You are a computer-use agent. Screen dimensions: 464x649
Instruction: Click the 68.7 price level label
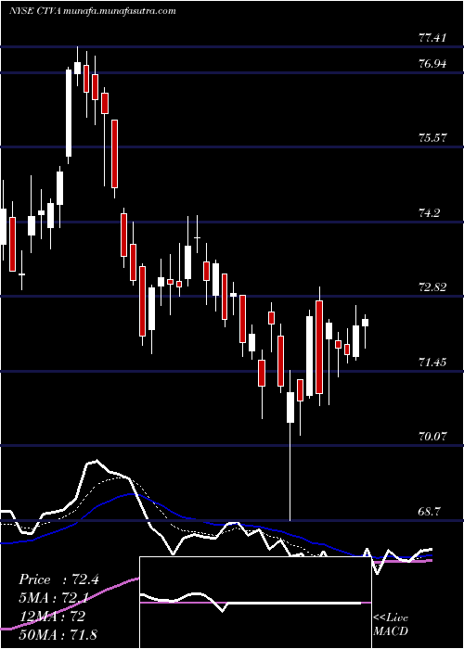[x=429, y=511]
